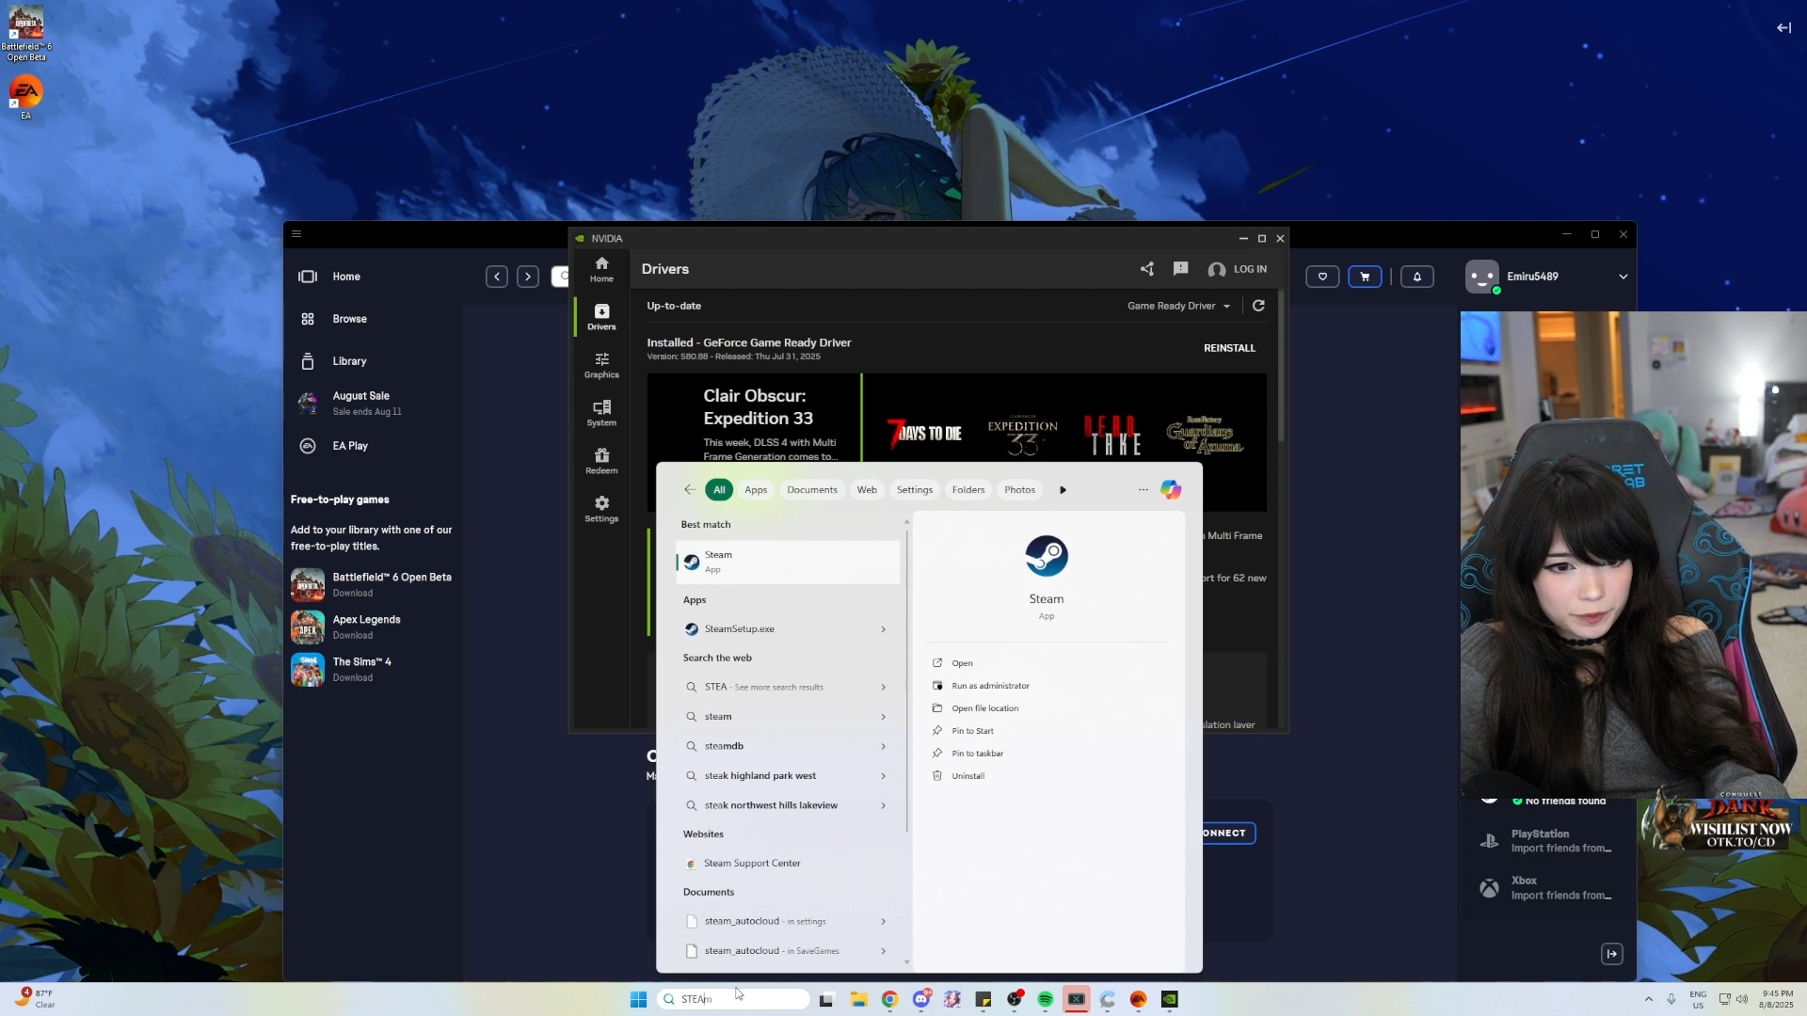The height and width of the screenshot is (1016, 1807).
Task: Open Spotify from taskbar
Action: 1045,999
